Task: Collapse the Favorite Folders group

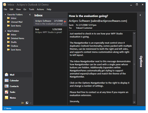Action: click(5, 15)
